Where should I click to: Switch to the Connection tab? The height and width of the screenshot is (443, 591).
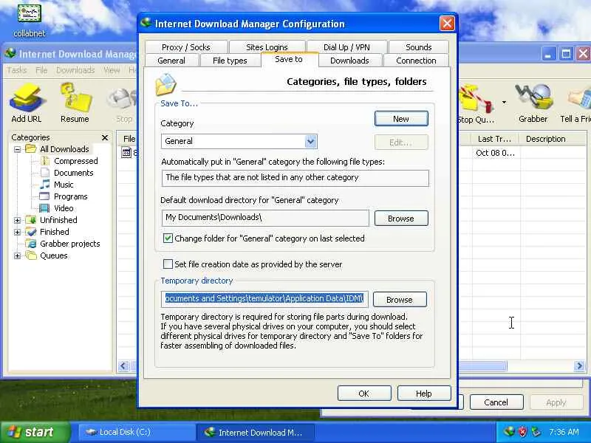pos(416,61)
